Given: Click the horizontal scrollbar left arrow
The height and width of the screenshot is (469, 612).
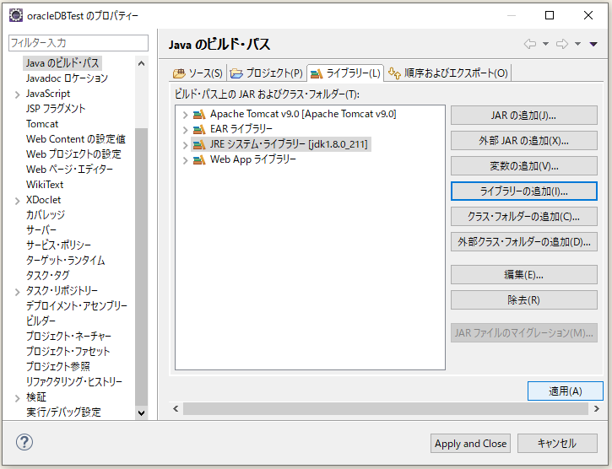Looking at the screenshot, I should [x=176, y=409].
